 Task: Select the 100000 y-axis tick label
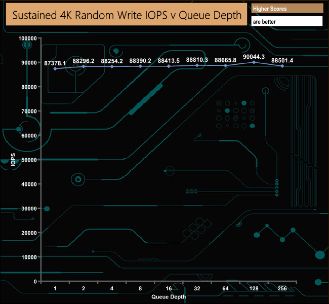tap(26, 39)
